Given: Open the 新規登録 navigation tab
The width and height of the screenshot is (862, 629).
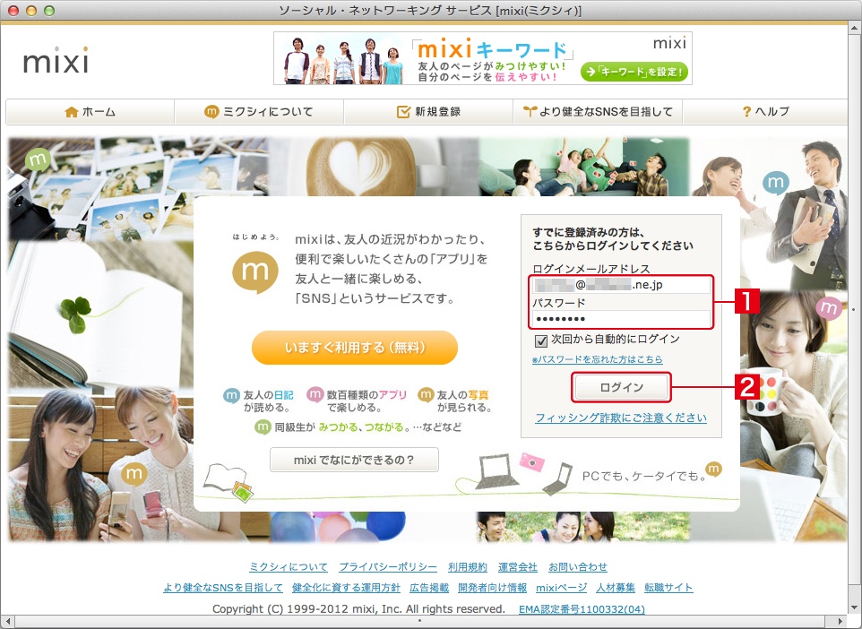Looking at the screenshot, I should tap(428, 112).
